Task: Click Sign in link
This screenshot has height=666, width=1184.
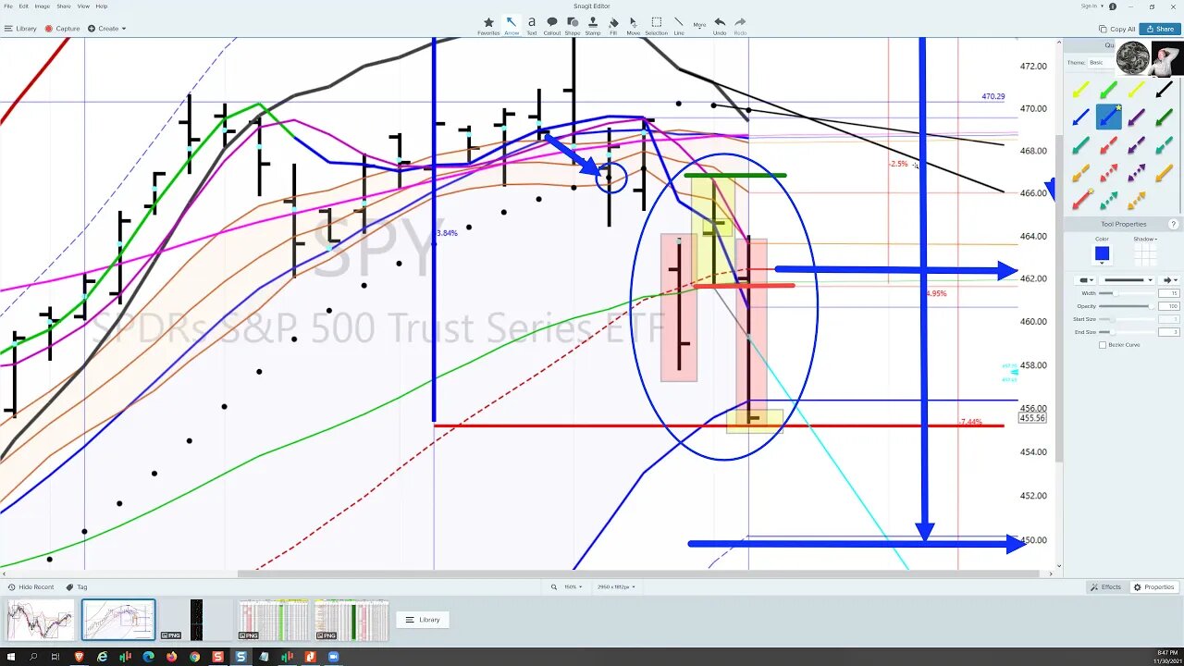Action: coord(1089,6)
